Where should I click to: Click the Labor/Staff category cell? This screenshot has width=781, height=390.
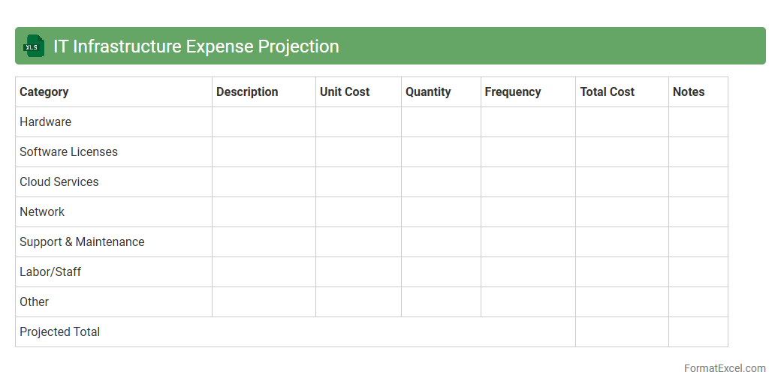(x=50, y=272)
